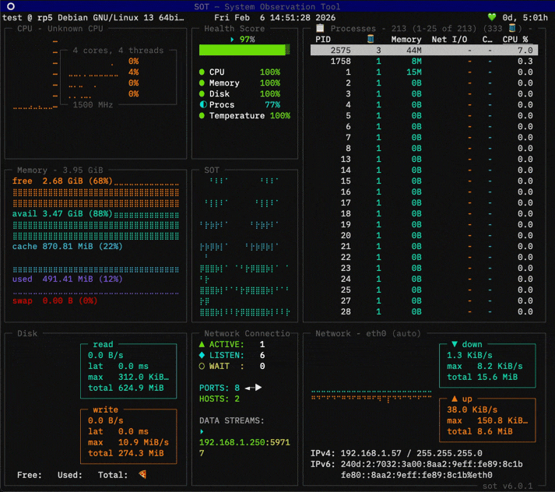This screenshot has height=492, width=555.
Task: Select process row with PID 13
Action: (424, 160)
